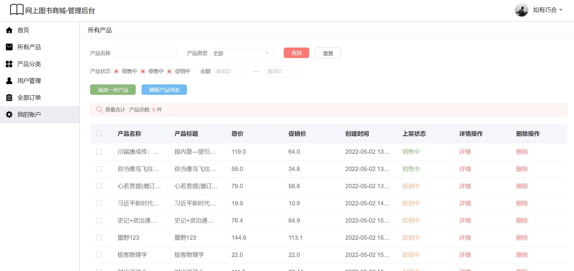Click the 119.0 original price cell
The image size is (574, 271).
tap(238, 152)
